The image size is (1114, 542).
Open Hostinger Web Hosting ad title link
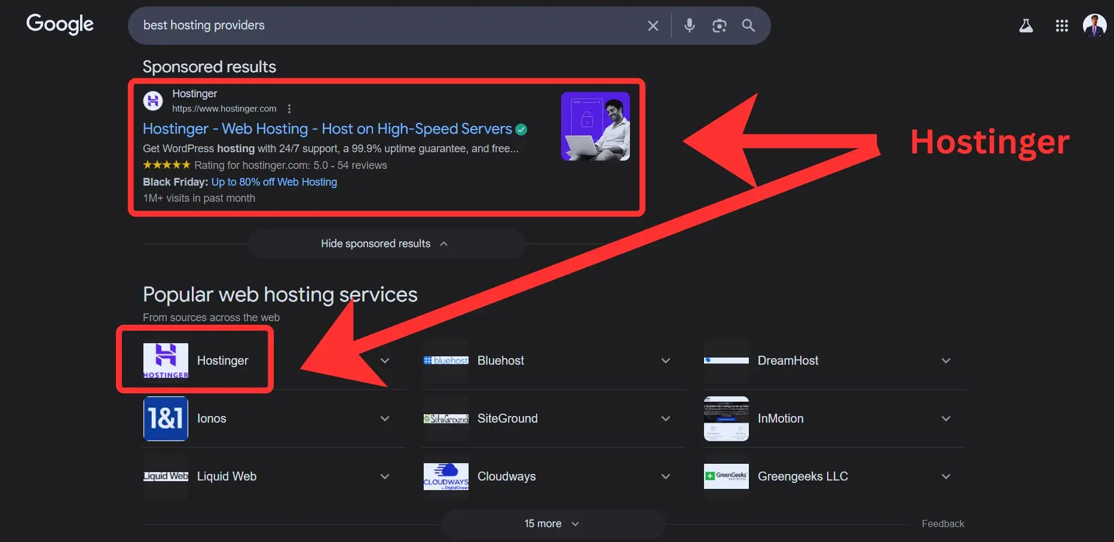coord(328,129)
